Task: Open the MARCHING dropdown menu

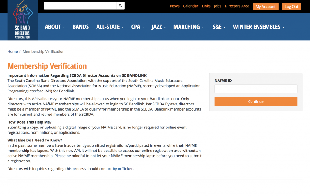Action: coord(188,27)
